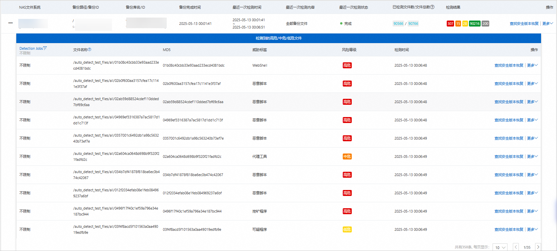
Task: Open the page size 10 dropdown
Action: coord(500,247)
